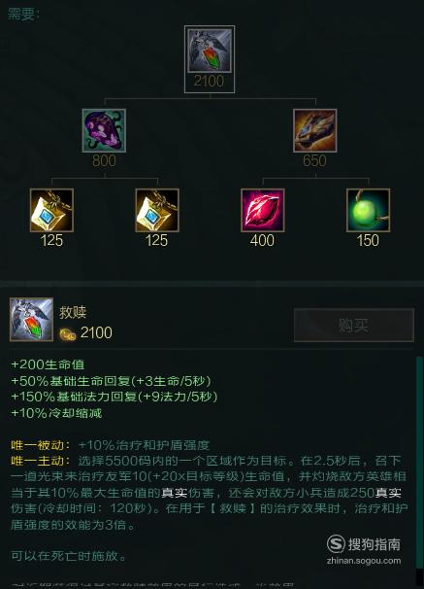Choose the right Faerie Charm icon
The width and height of the screenshot is (424, 589).
[x=157, y=210]
